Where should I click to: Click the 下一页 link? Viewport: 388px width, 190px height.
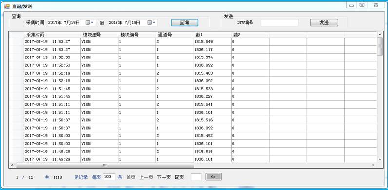[164, 177]
